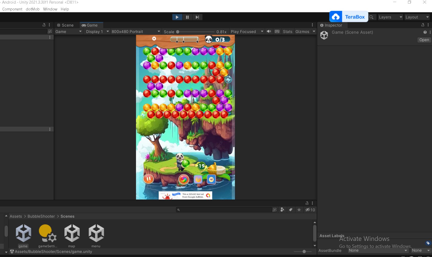Image resolution: width=432 pixels, height=257 pixels.
Task: Click the Google AdMob test ad banner
Action: tap(185, 195)
